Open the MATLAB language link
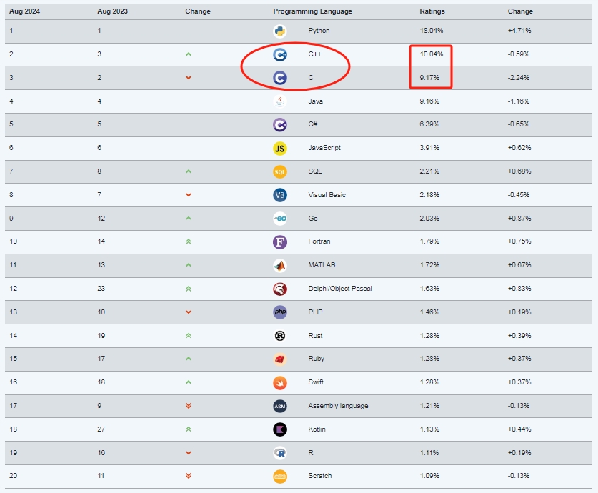This screenshot has width=598, height=493. (322, 265)
